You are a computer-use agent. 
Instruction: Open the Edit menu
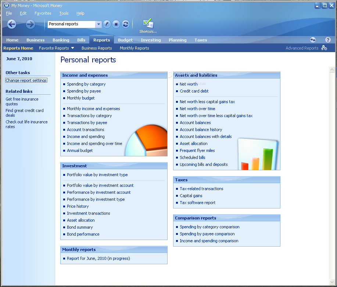[x=23, y=13]
